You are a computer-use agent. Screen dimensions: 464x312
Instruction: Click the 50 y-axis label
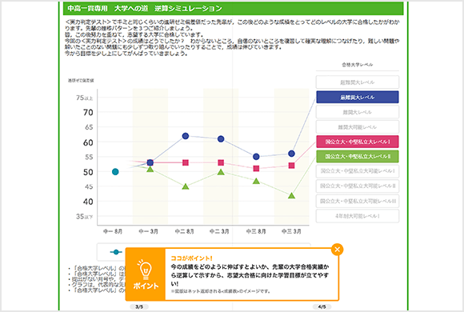(x=88, y=172)
